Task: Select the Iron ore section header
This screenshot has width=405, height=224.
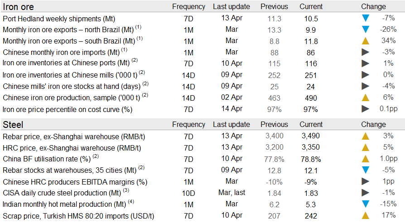Action: (18, 7)
